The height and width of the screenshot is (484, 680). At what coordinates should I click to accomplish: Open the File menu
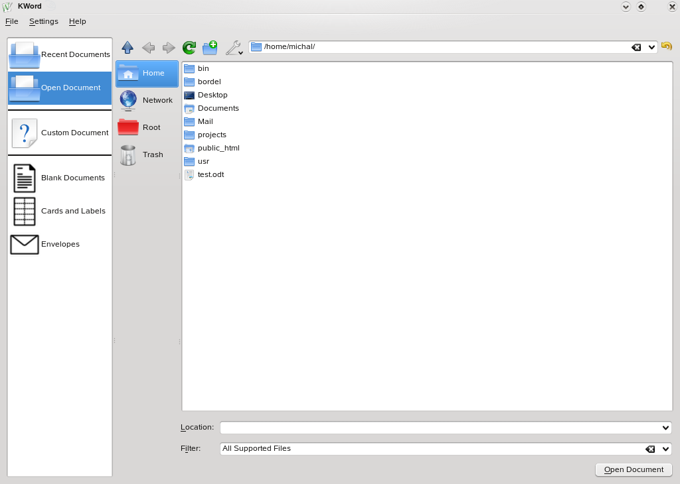(12, 21)
